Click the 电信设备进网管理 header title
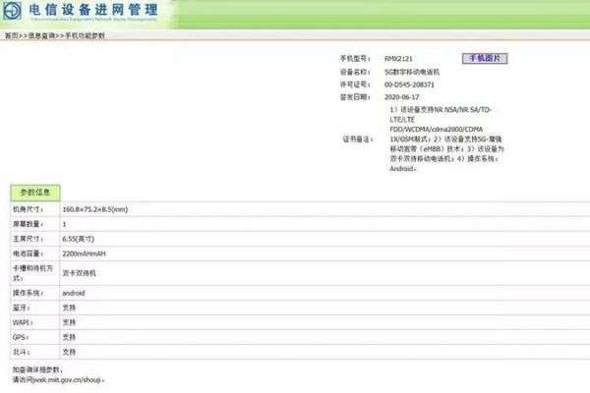Screen dimensions: 590x393 (93, 10)
